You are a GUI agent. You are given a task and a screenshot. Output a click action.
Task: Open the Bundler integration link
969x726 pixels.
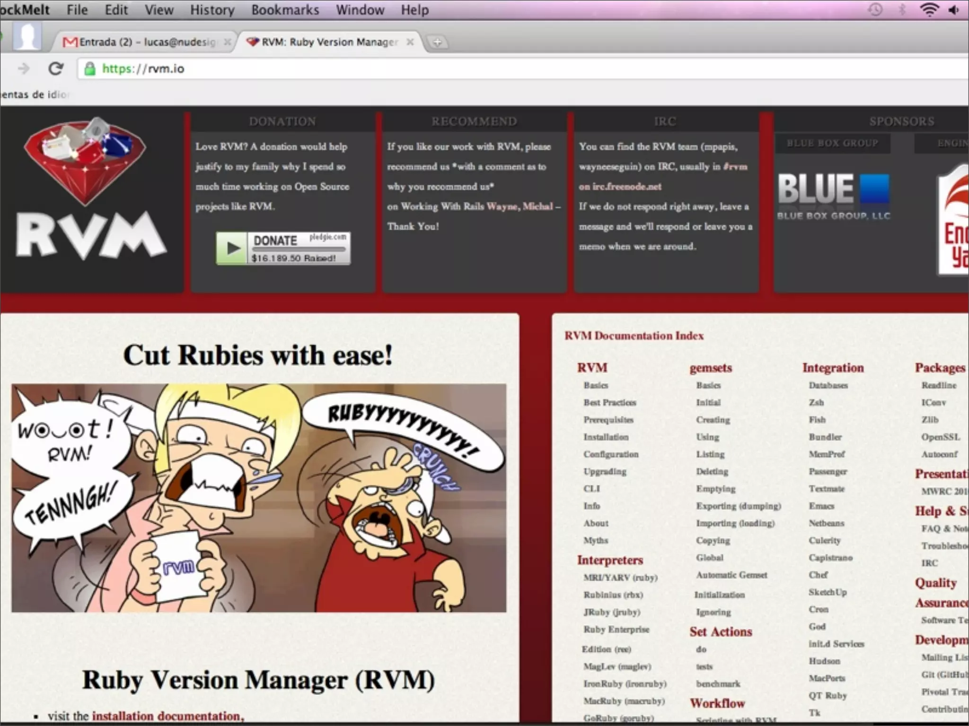[825, 437]
